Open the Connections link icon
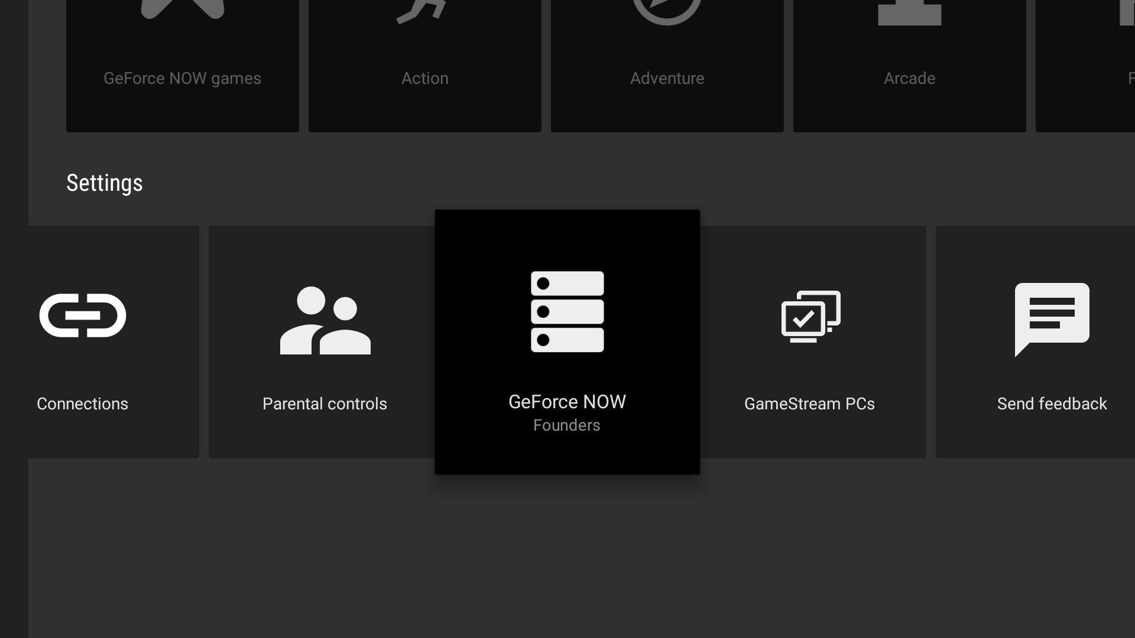The width and height of the screenshot is (1135, 638). tap(83, 315)
